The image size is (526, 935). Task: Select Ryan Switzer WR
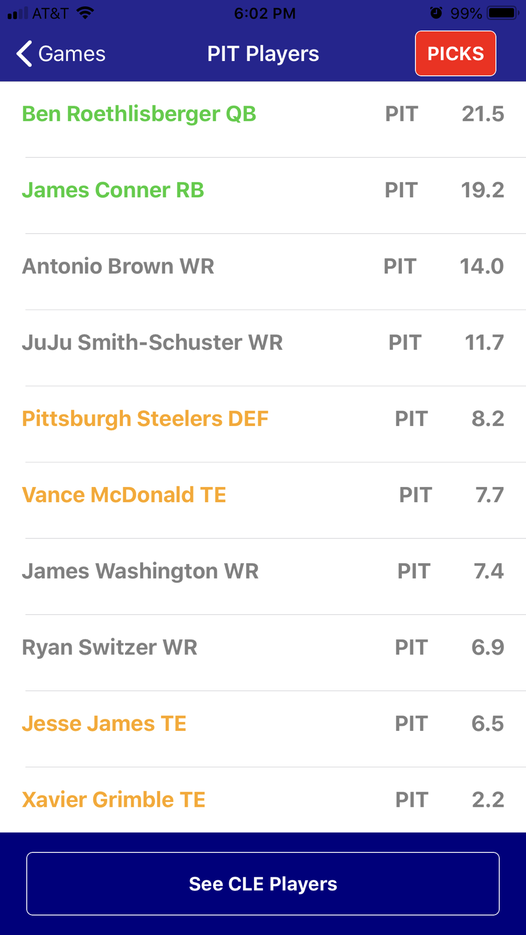click(109, 648)
